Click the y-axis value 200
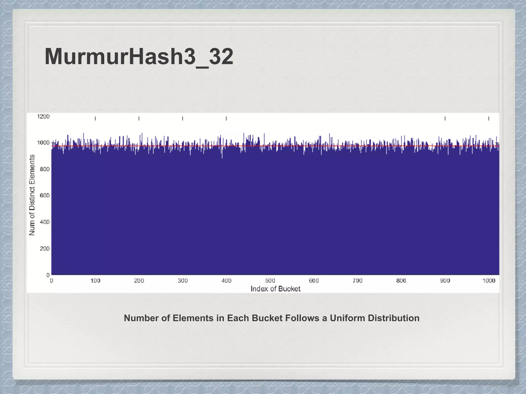Image resolution: width=526 pixels, height=394 pixels. (44, 248)
